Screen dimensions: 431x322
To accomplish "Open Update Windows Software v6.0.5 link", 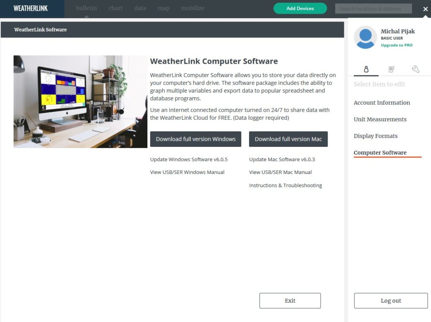I will click(189, 159).
